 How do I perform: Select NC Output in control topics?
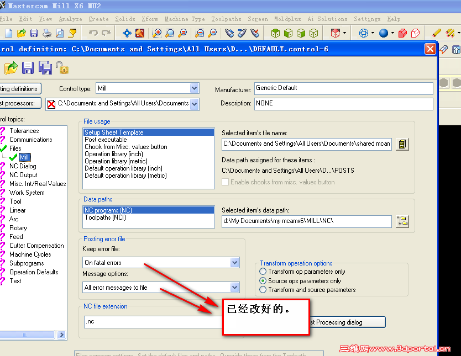coord(23,175)
